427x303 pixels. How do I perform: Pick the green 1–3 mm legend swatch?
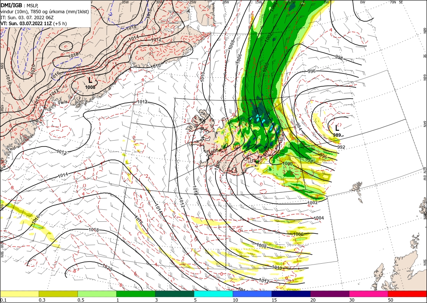[136, 294]
